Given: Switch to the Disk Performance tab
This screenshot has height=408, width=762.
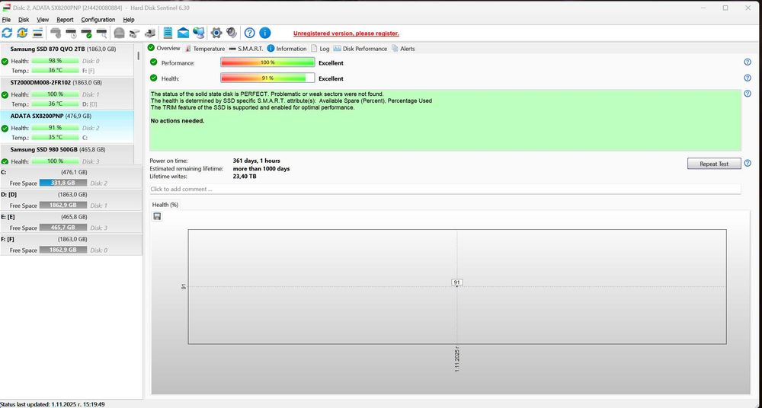Looking at the screenshot, I should pyautogui.click(x=360, y=49).
